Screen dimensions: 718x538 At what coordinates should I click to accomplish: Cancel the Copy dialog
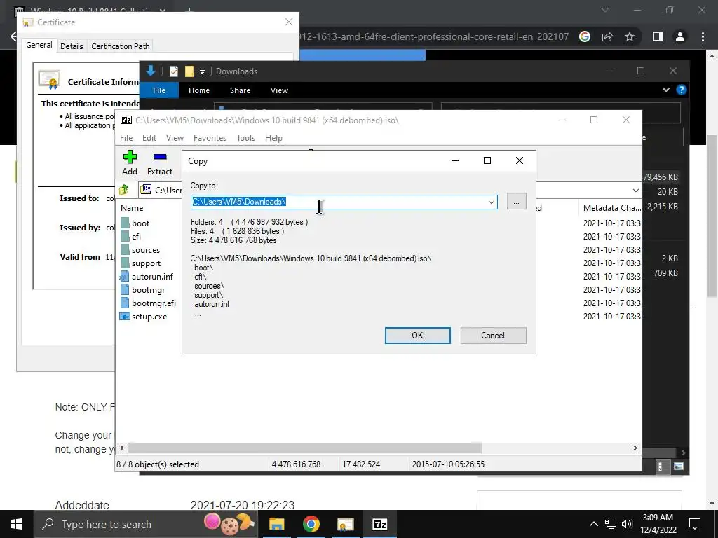click(x=493, y=336)
